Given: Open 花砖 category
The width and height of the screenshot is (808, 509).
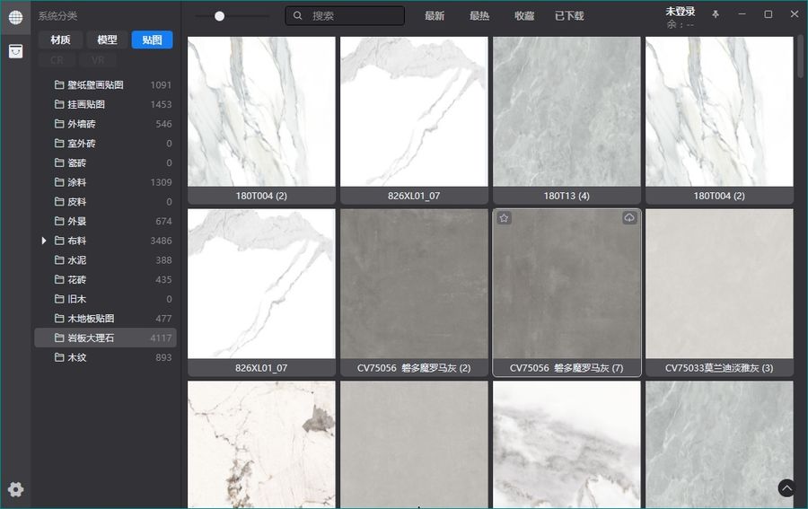Looking at the screenshot, I should 106,279.
